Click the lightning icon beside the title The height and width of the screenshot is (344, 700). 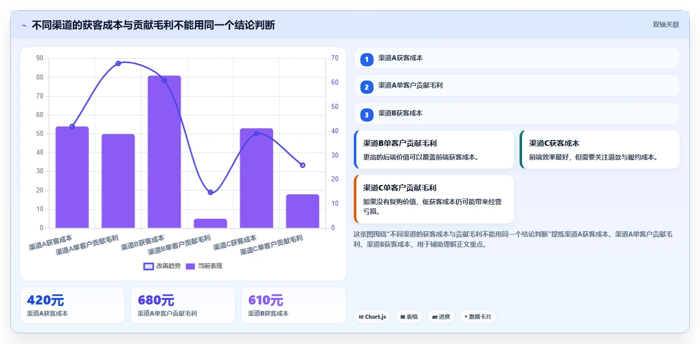[24, 25]
